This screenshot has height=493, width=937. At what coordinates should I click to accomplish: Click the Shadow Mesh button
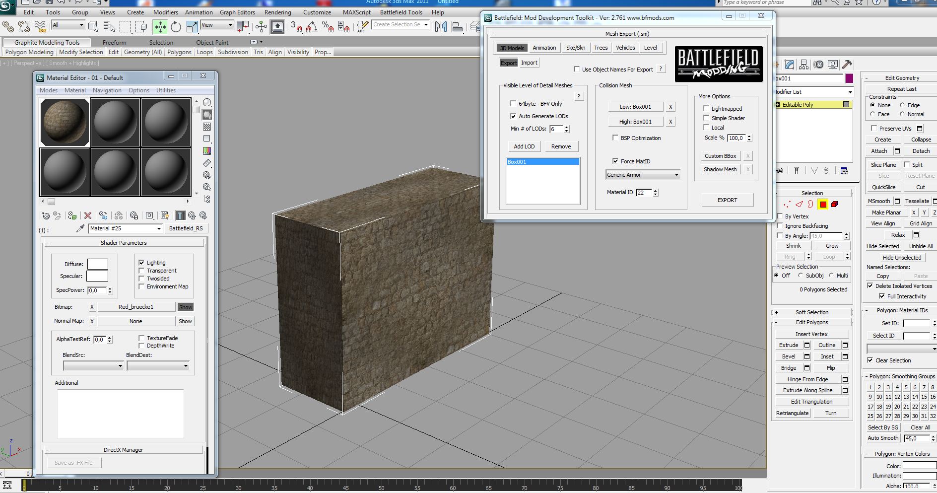720,169
